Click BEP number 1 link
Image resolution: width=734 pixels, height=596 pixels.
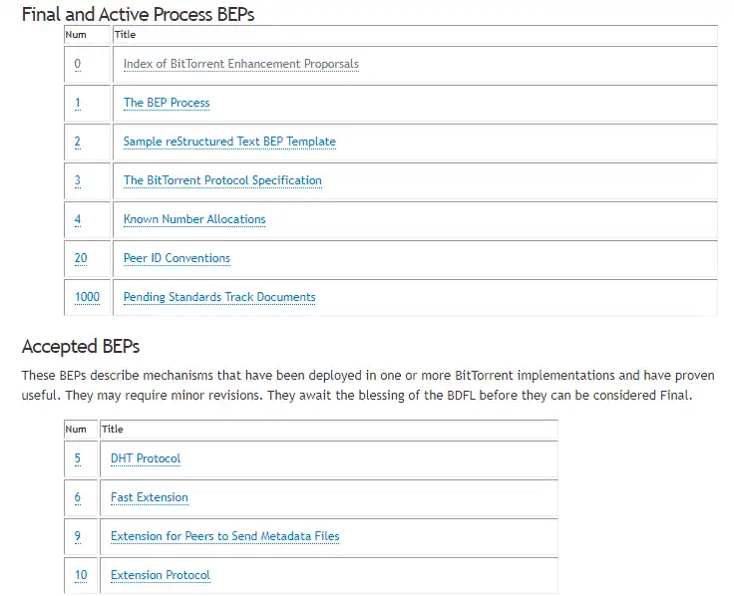(x=78, y=103)
